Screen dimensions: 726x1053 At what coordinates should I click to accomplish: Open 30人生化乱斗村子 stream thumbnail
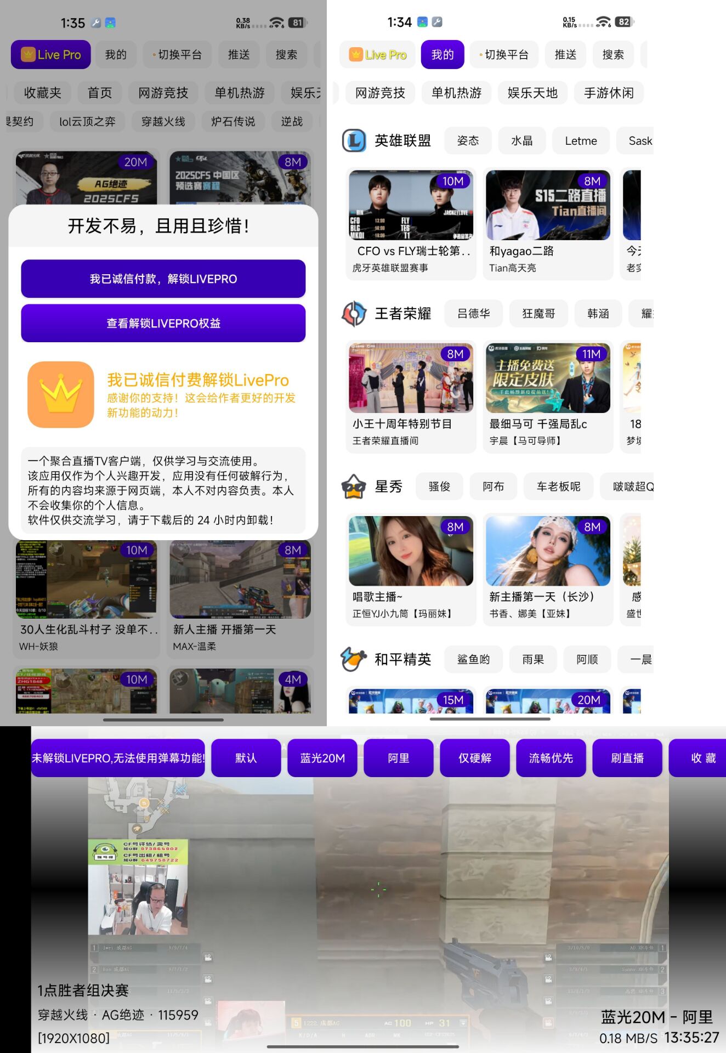coord(86,579)
